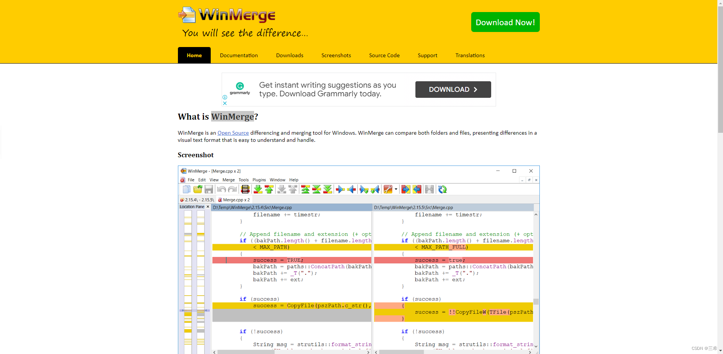Click the 'You will see the difference...' tagline

(x=245, y=33)
